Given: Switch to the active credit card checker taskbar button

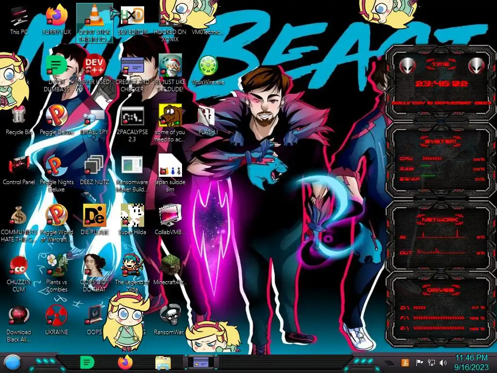Looking at the screenshot, I should (x=200, y=362).
